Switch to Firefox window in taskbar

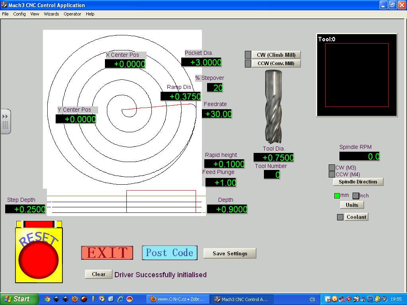[177, 299]
